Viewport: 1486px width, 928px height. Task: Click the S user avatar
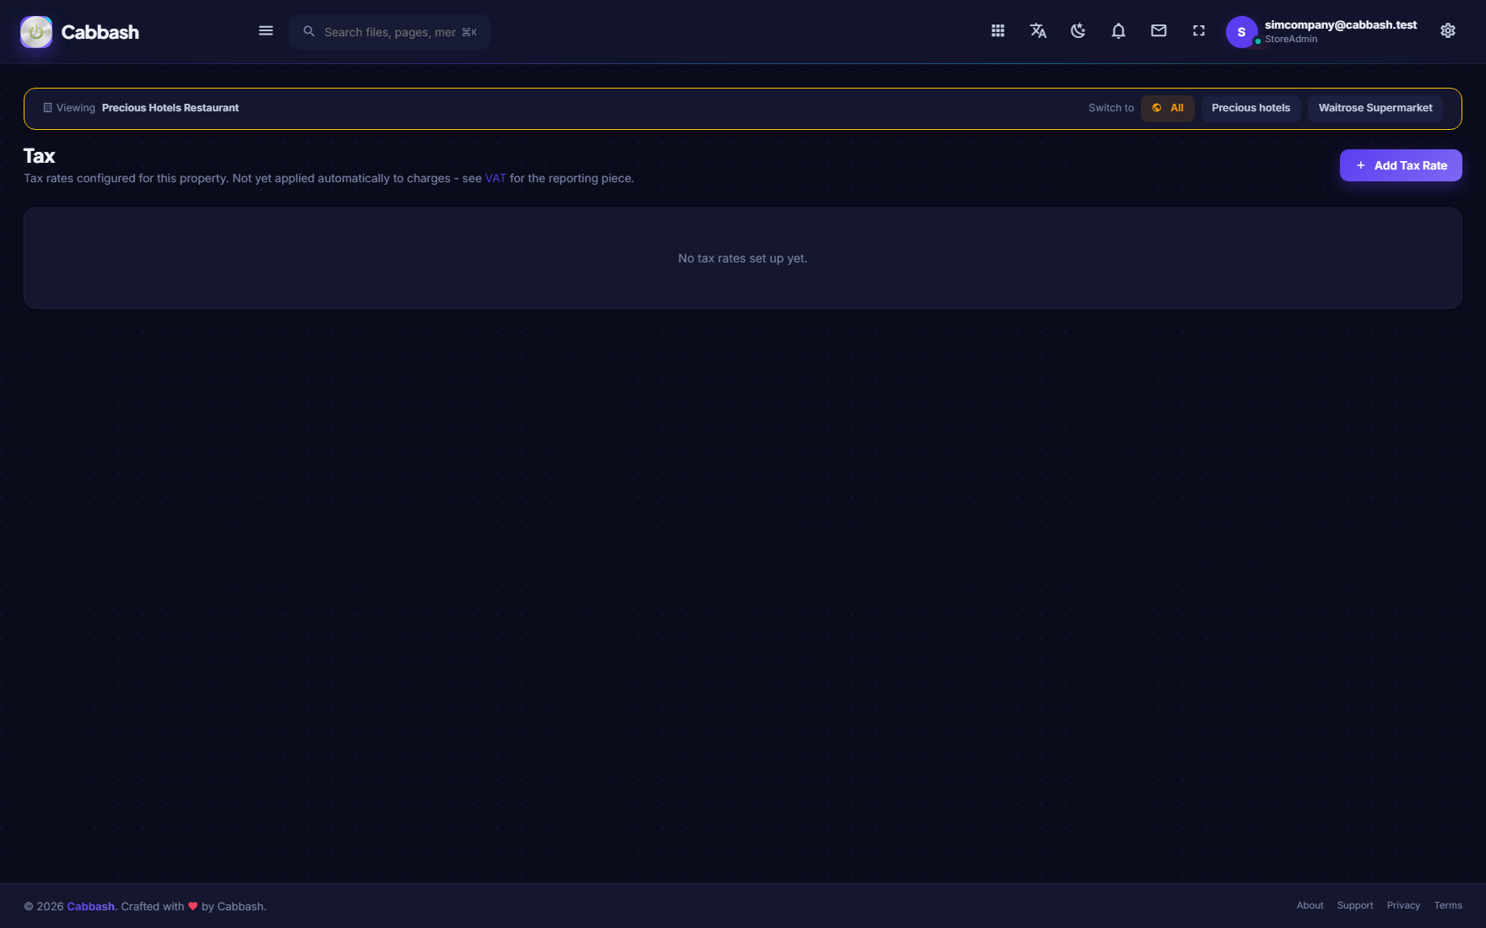point(1241,32)
